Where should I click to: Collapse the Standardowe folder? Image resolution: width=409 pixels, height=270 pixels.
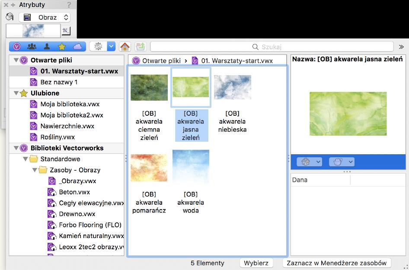26,159
